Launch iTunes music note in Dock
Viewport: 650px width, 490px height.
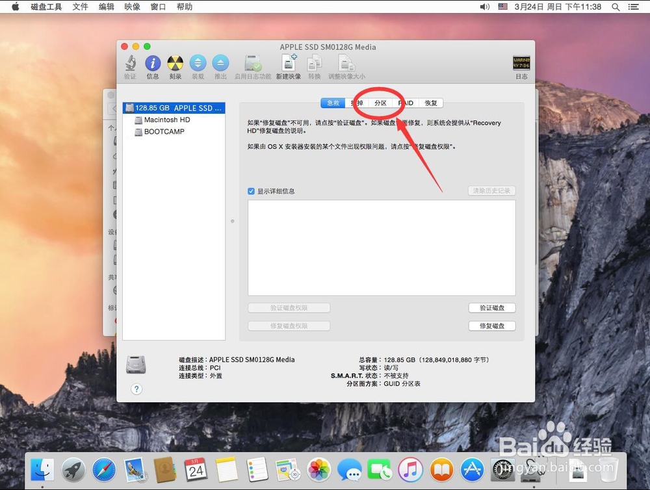(410, 470)
